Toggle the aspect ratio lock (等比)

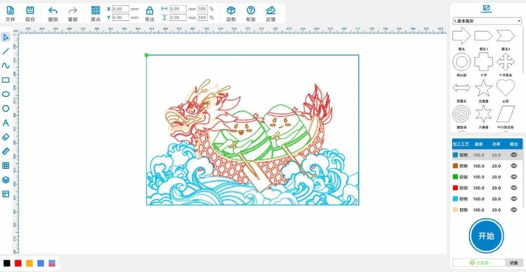150,11
